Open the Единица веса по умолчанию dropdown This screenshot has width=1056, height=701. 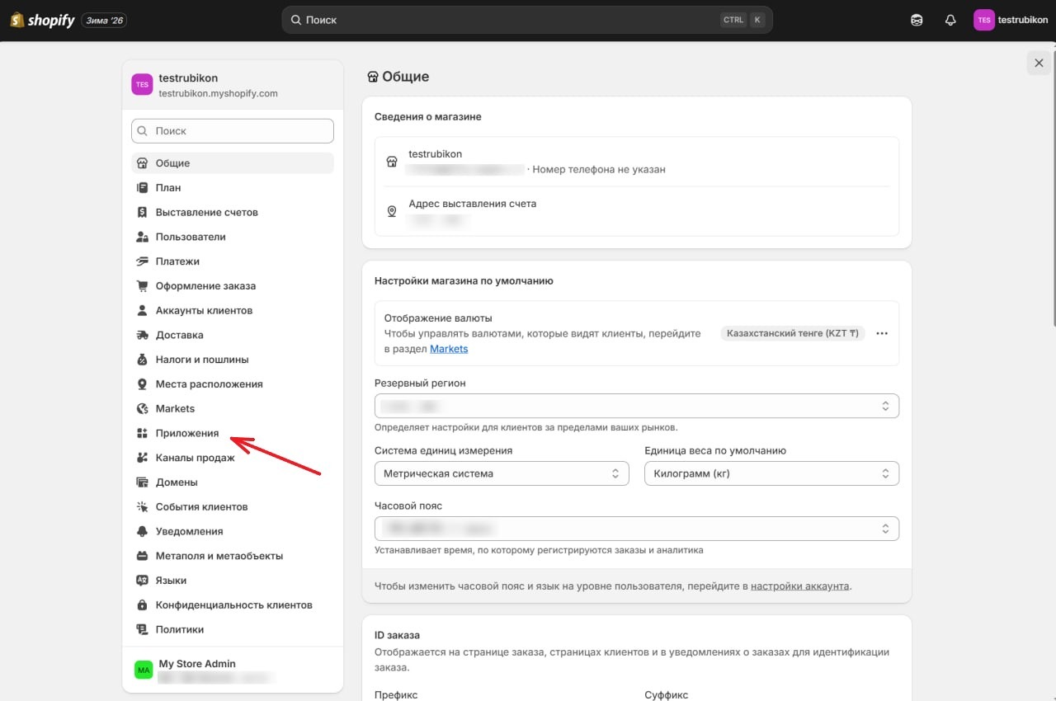coord(771,473)
